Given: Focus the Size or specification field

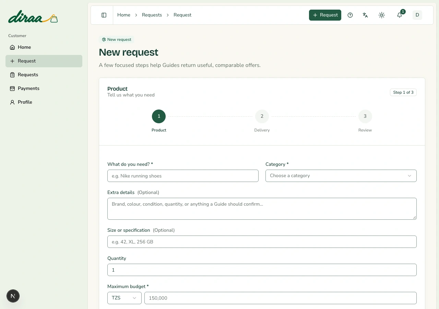Looking at the screenshot, I should 262,242.
